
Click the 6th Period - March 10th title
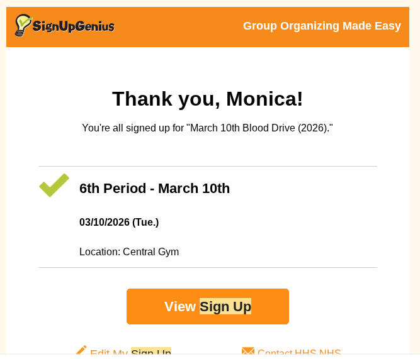(154, 188)
